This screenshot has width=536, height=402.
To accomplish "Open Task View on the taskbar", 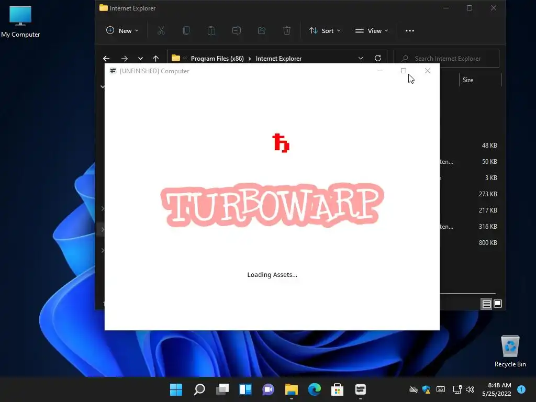I will click(x=222, y=389).
